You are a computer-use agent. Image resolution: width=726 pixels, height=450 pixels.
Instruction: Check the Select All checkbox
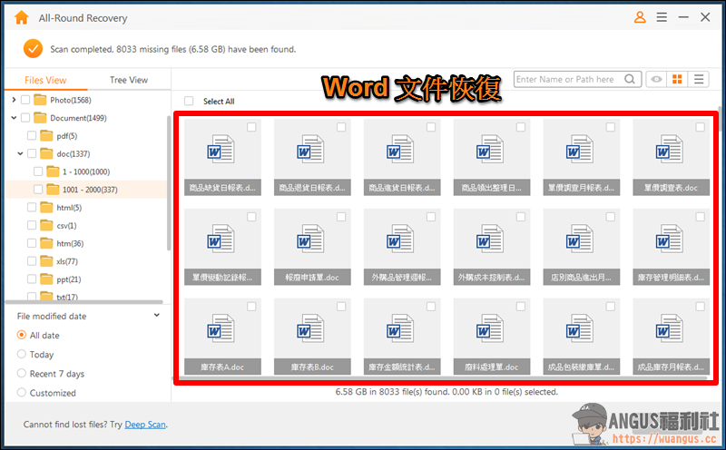pos(189,101)
